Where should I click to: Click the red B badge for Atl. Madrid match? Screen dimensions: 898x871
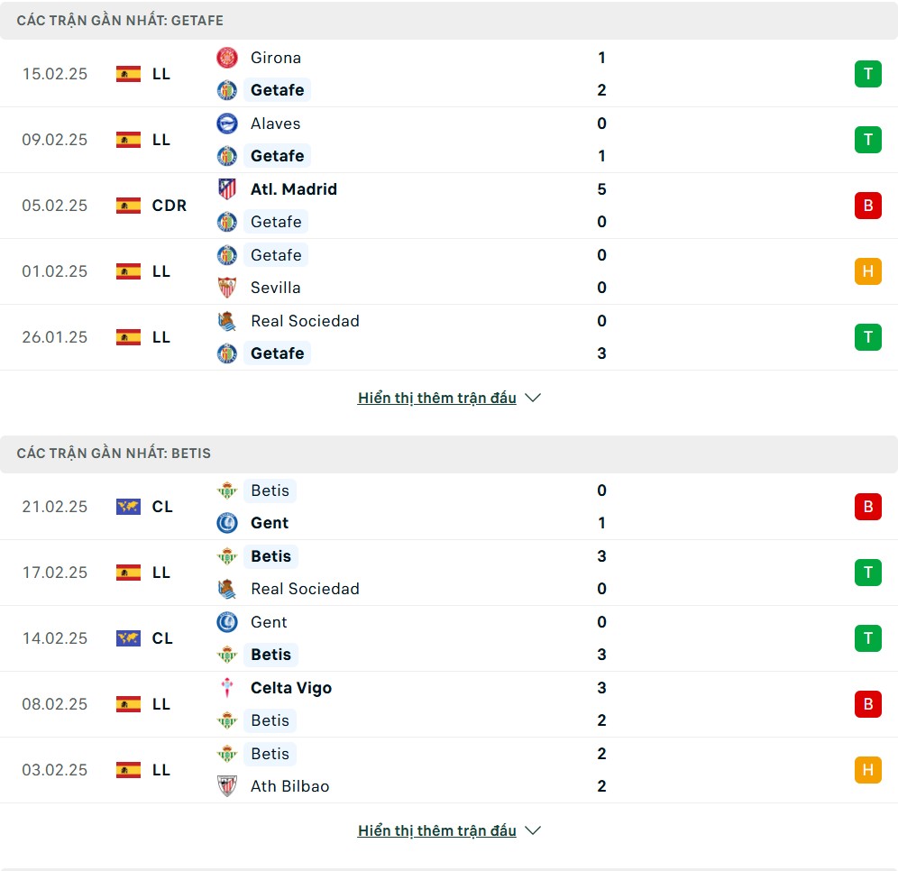point(867,206)
